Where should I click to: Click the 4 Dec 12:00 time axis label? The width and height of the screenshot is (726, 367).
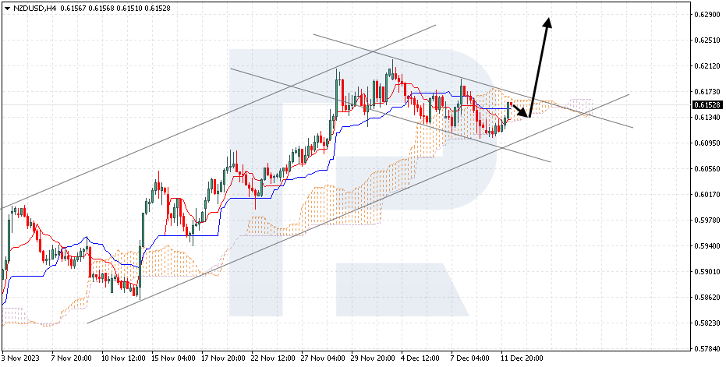(x=421, y=358)
